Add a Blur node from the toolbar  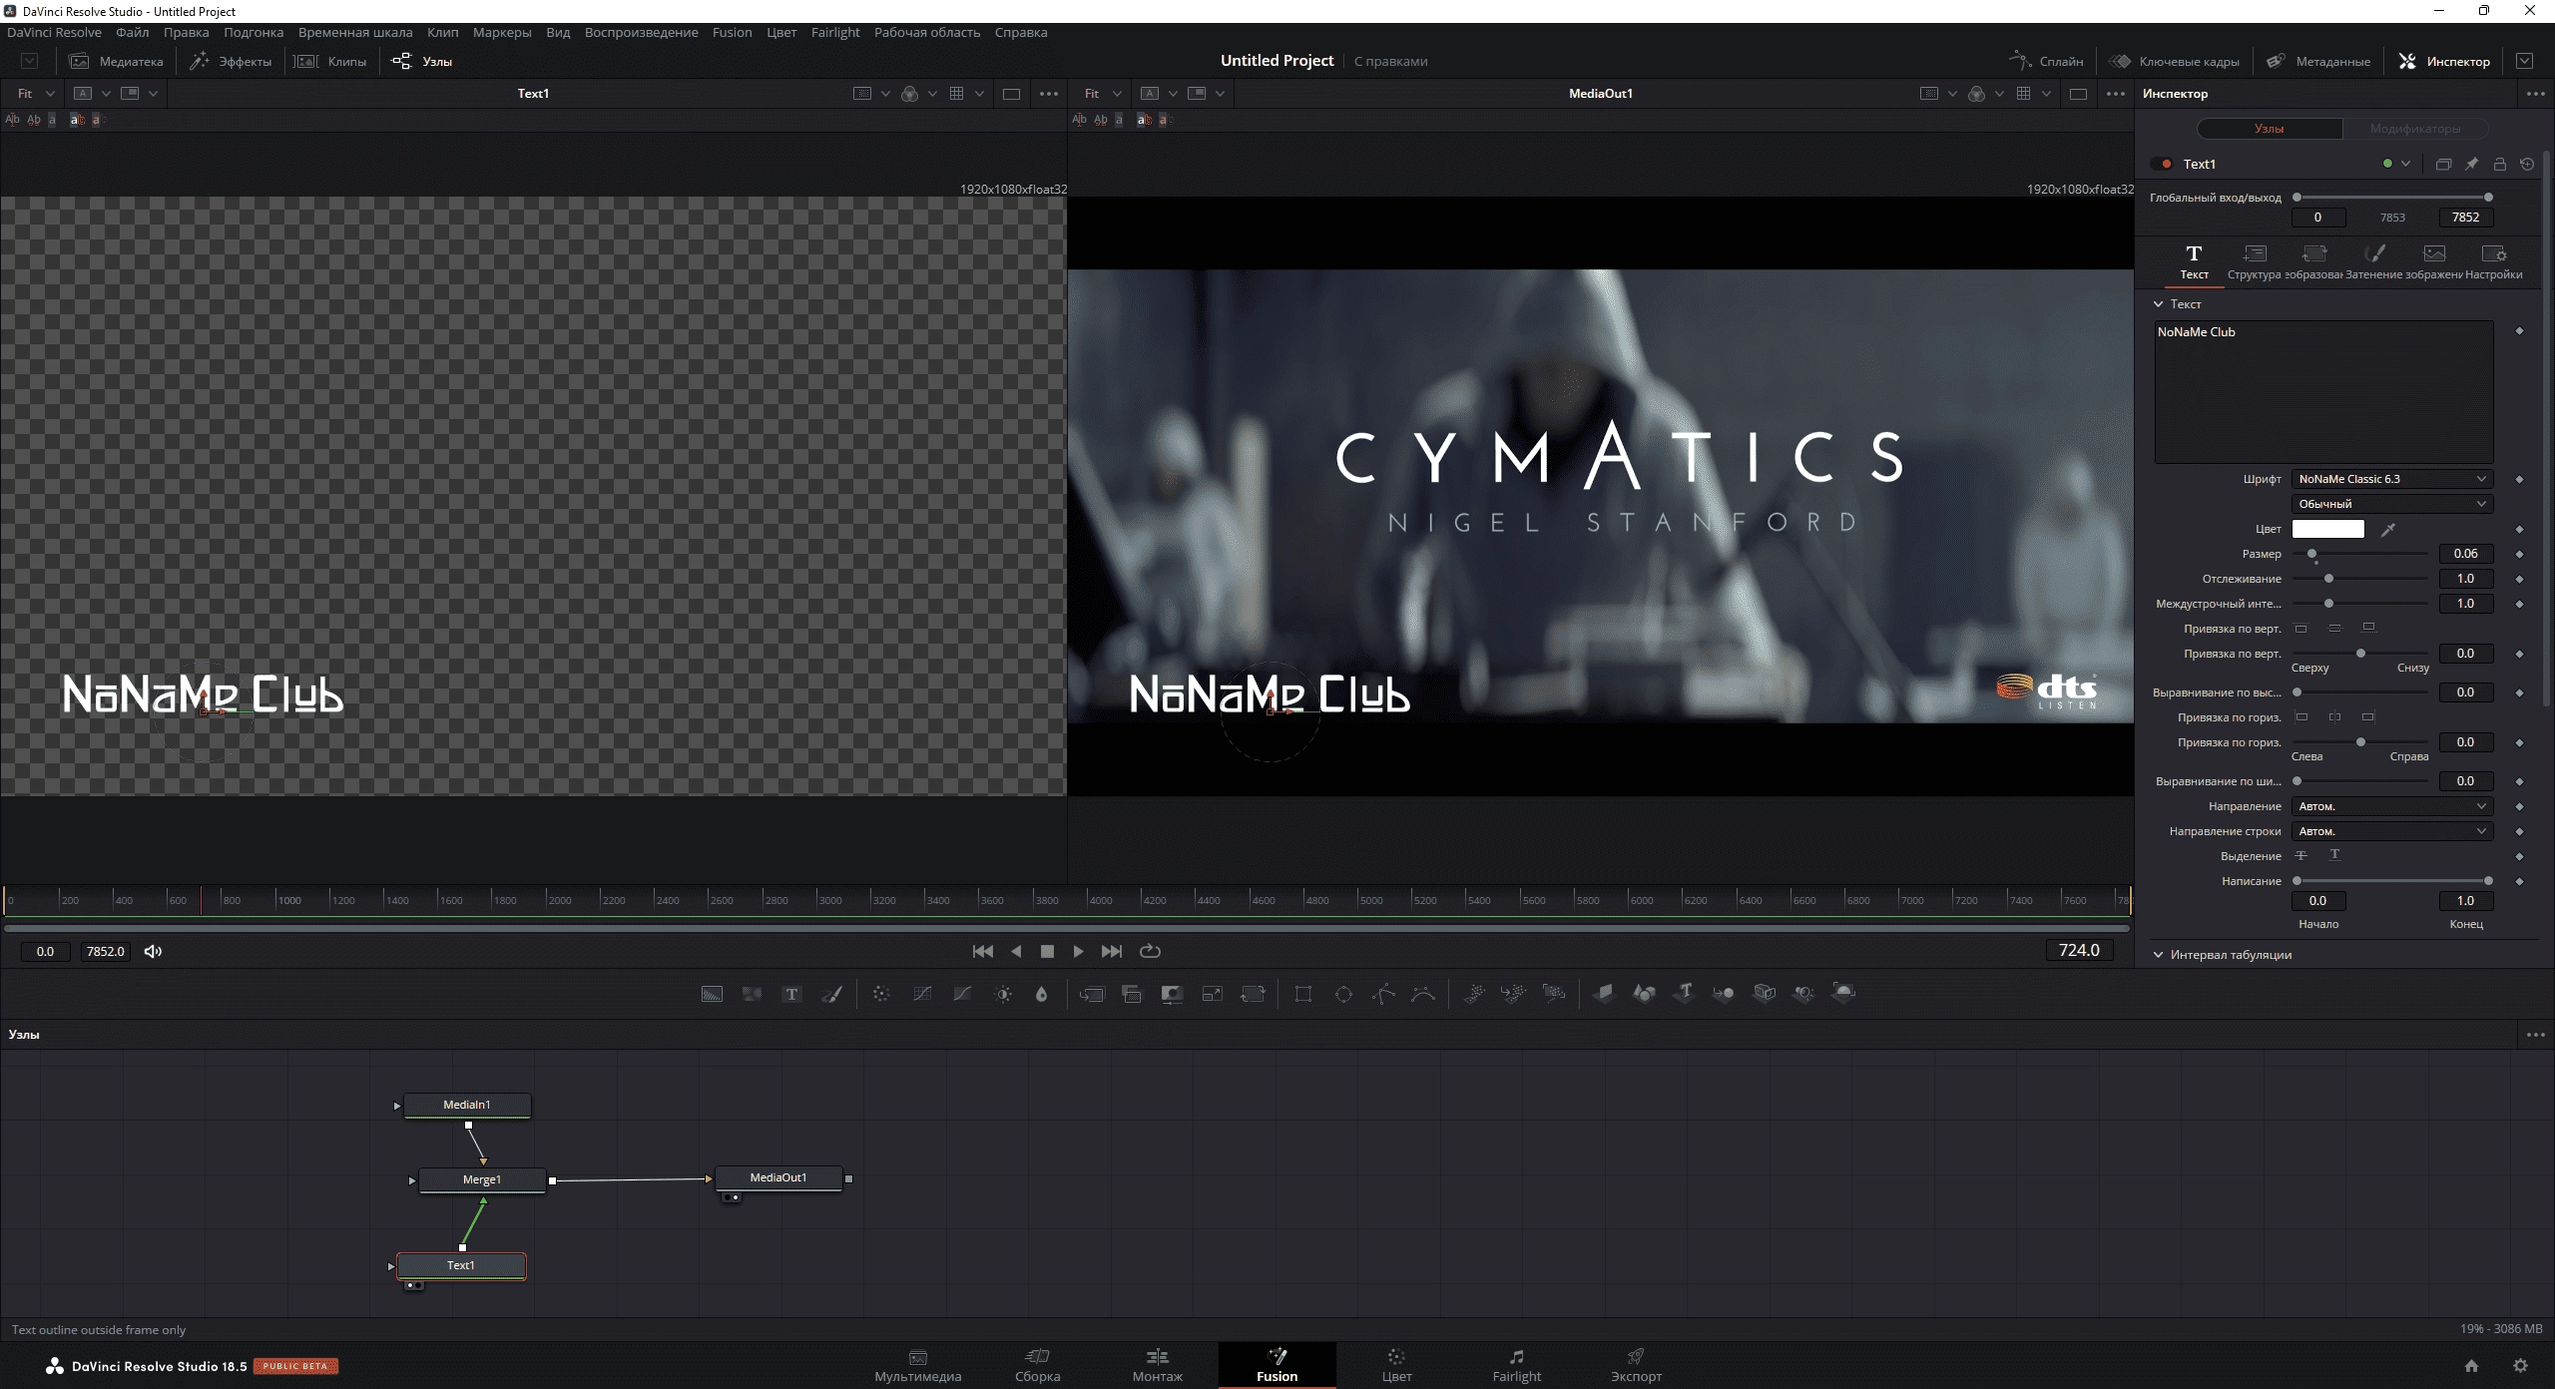(x=1042, y=994)
